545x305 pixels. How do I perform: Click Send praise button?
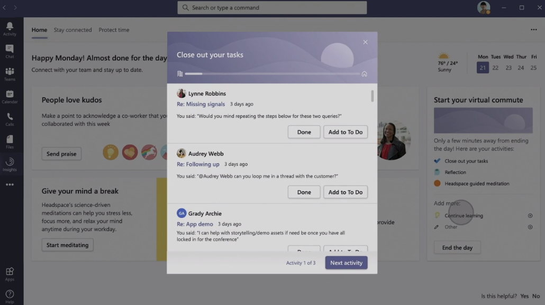point(61,154)
